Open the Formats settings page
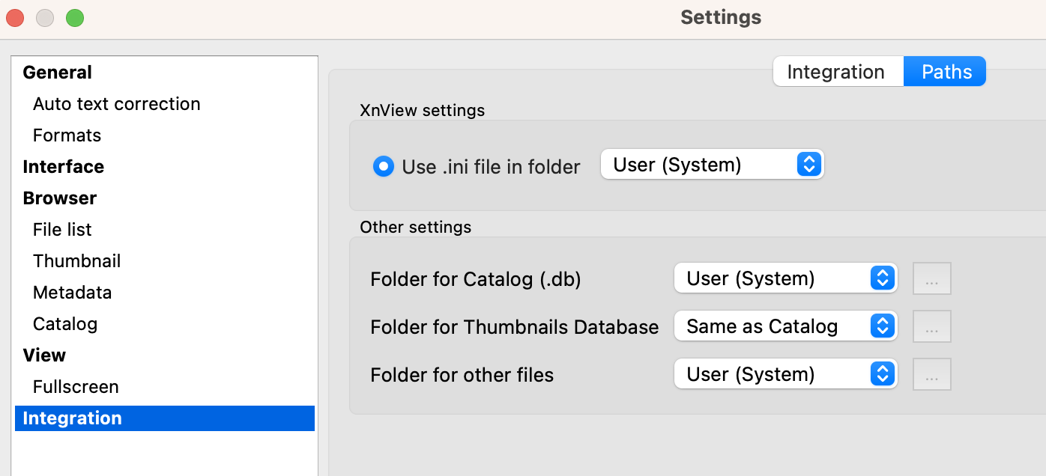 pyautogui.click(x=67, y=135)
